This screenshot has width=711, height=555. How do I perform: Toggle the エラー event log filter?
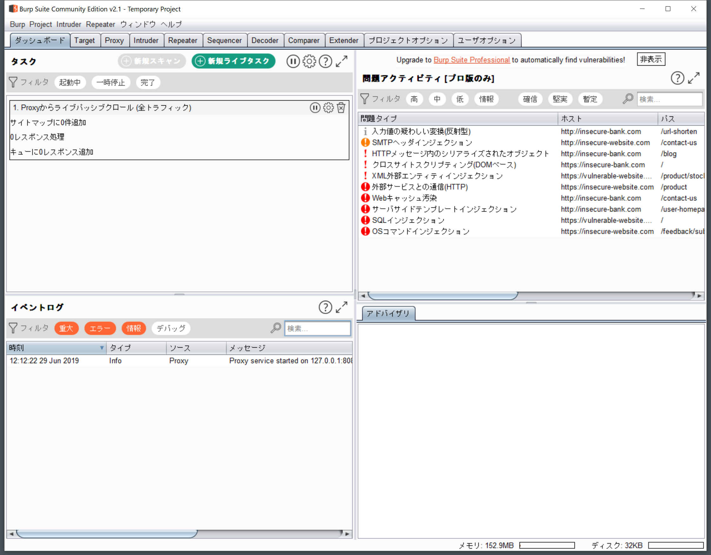point(100,328)
